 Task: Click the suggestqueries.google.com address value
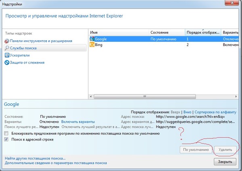click(x=195, y=122)
